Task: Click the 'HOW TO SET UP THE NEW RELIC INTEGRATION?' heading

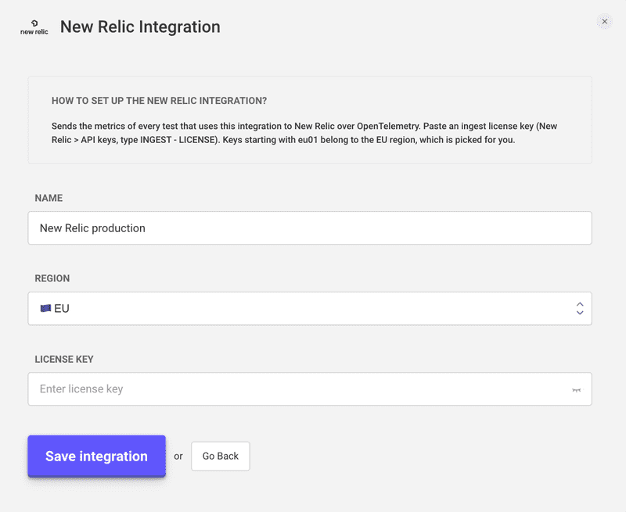Action: (159, 101)
